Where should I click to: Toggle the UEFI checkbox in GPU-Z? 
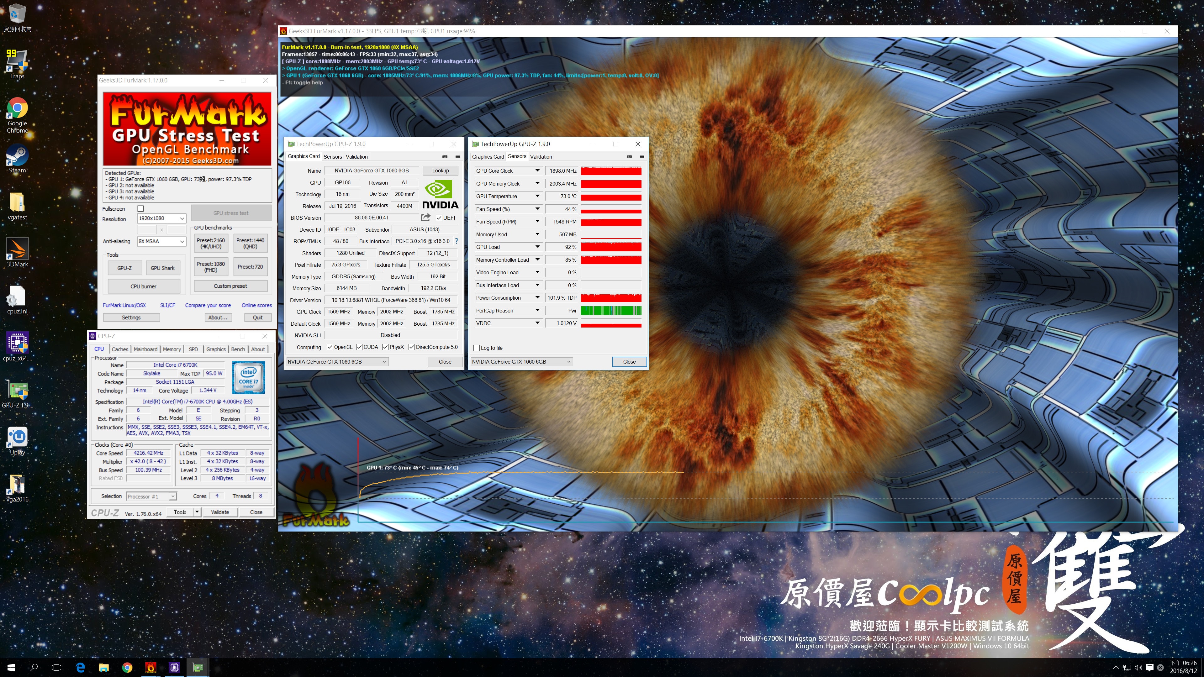[439, 218]
